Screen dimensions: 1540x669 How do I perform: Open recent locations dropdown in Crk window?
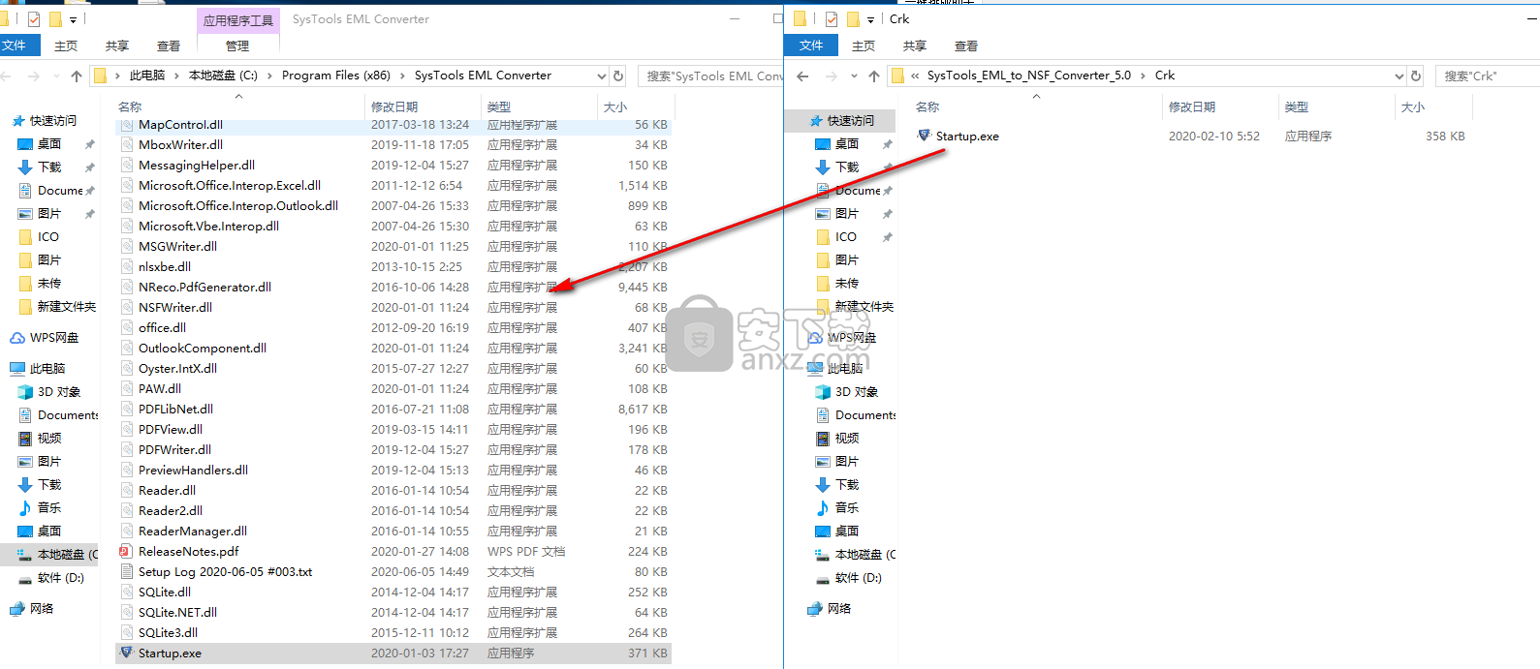854,76
